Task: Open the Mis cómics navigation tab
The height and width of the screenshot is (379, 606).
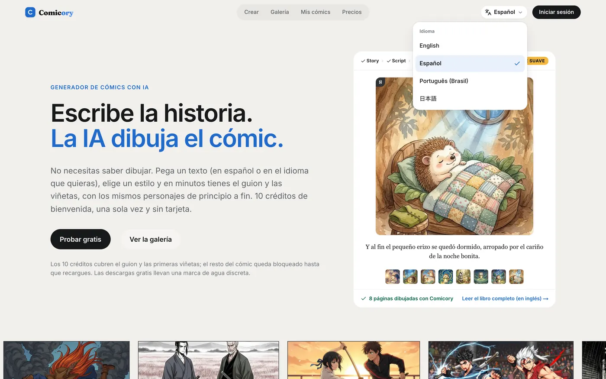Action: (316, 12)
